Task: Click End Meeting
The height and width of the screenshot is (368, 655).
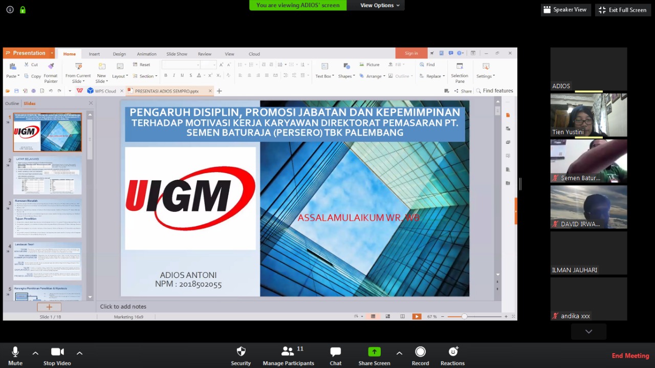Action: click(x=630, y=356)
